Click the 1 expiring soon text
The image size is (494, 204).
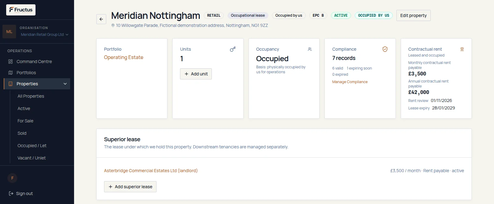(359, 68)
